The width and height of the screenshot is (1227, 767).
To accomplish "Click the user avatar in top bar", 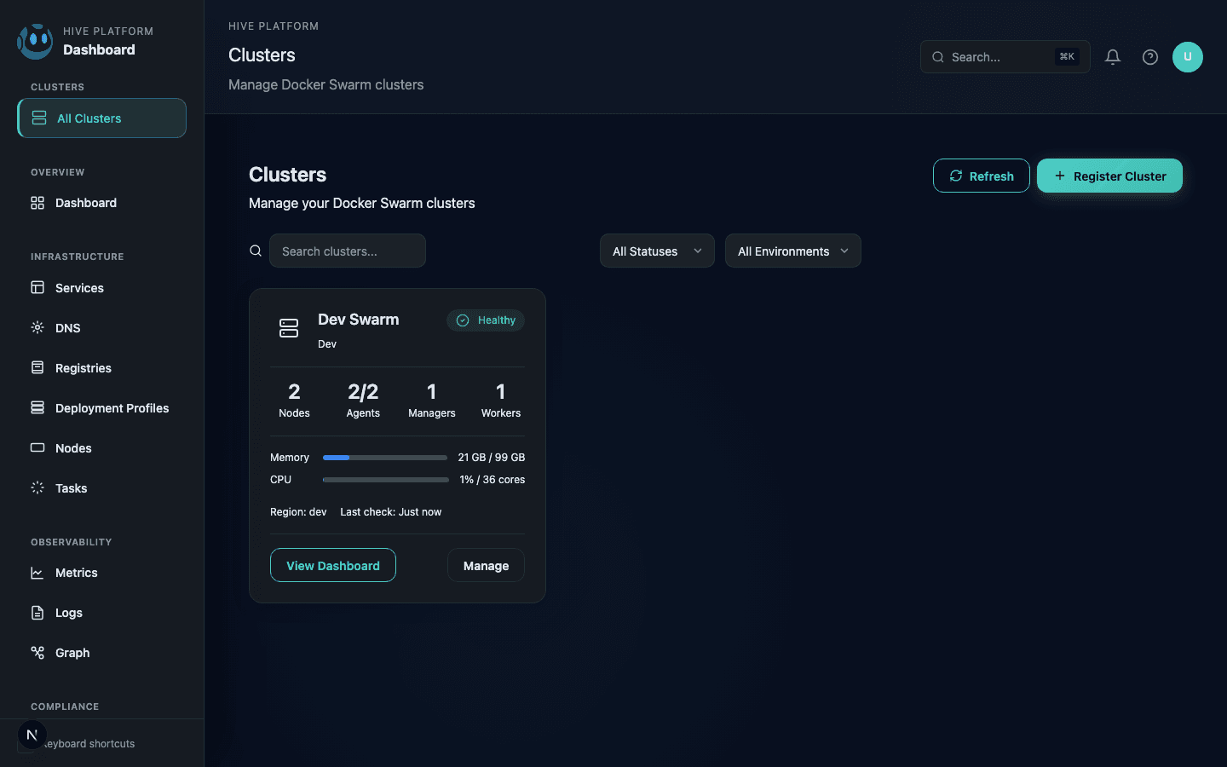I will [1188, 57].
